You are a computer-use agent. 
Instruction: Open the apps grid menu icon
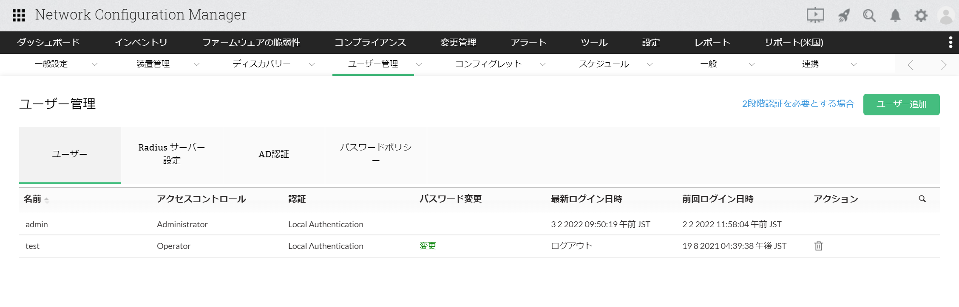pos(19,15)
